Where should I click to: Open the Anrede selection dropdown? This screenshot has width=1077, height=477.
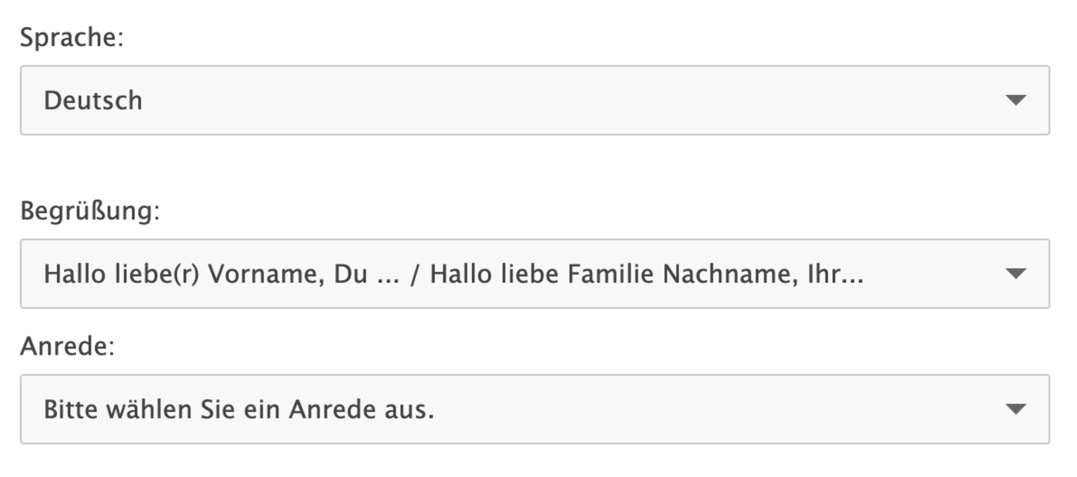click(534, 409)
